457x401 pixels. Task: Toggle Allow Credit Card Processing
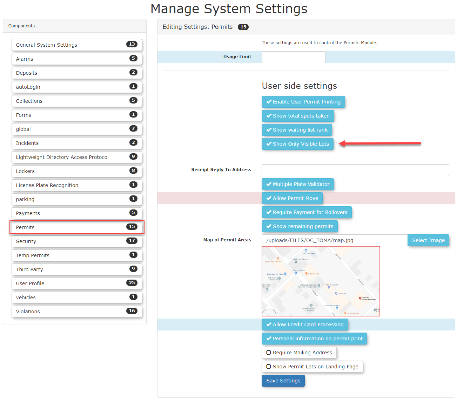click(x=305, y=325)
